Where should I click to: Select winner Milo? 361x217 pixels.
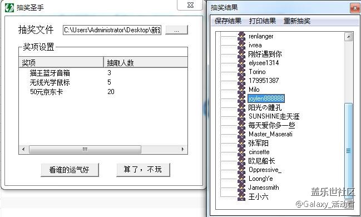click(x=254, y=90)
